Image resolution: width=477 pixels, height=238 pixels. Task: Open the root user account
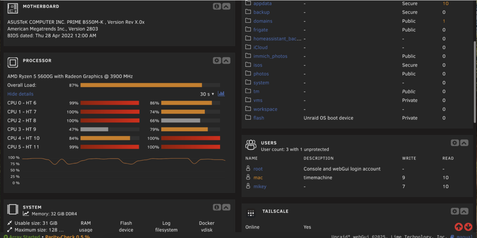258,169
